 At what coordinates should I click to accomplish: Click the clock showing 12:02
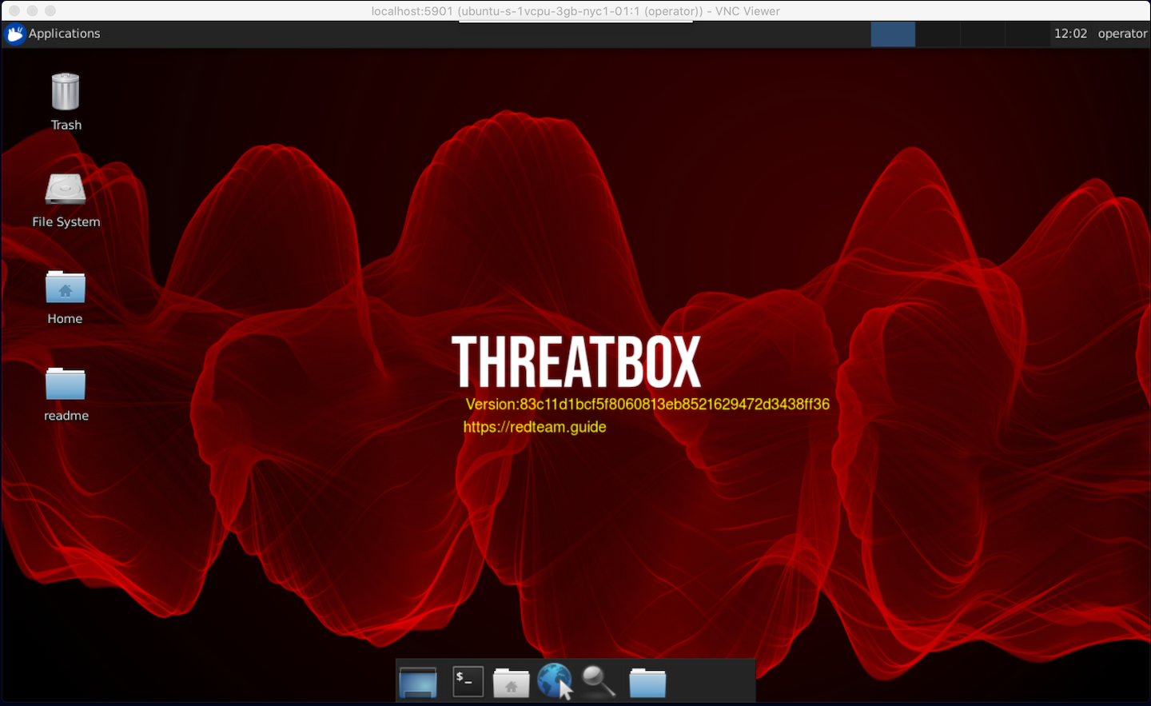click(x=1071, y=34)
